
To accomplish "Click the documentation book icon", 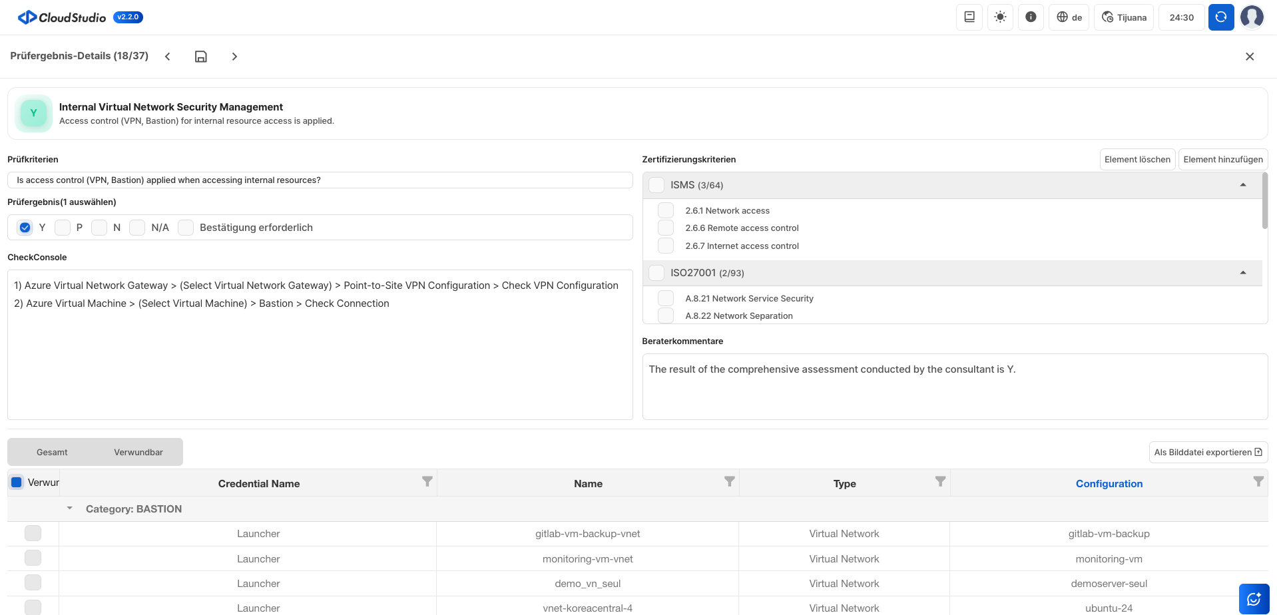I will click(x=969, y=17).
